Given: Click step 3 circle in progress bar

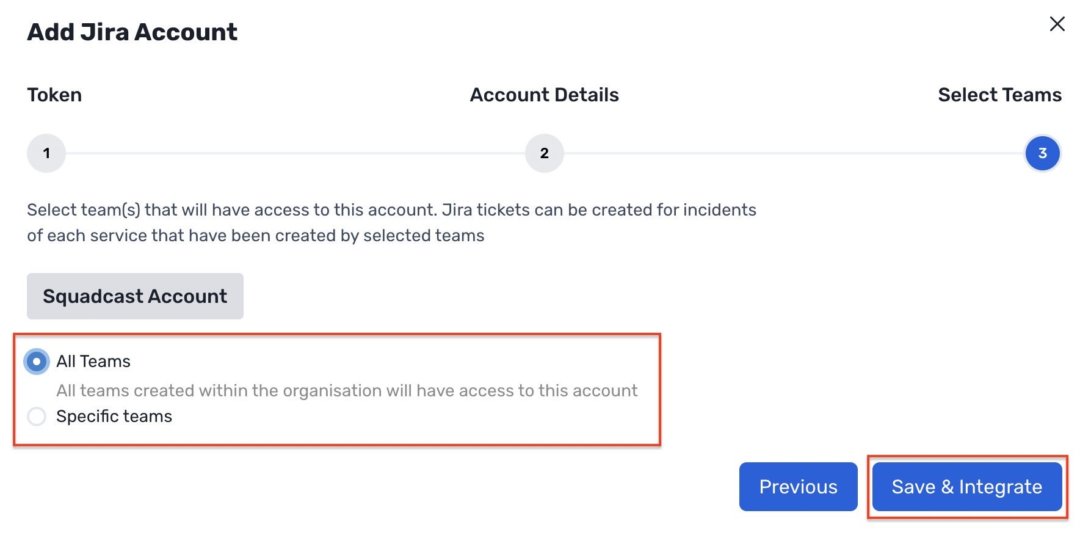Looking at the screenshot, I should pyautogui.click(x=1042, y=153).
